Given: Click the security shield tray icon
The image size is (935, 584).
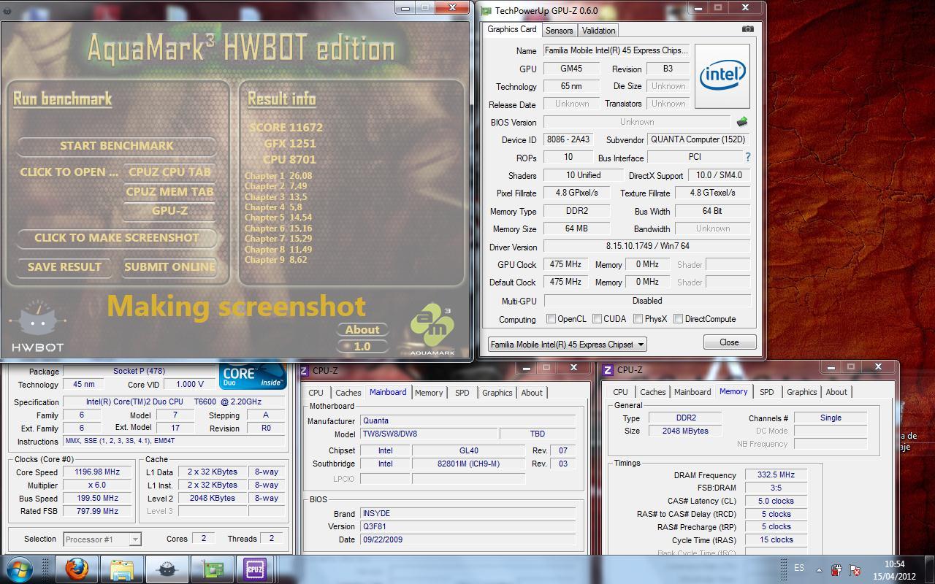Looking at the screenshot, I should click(836, 569).
